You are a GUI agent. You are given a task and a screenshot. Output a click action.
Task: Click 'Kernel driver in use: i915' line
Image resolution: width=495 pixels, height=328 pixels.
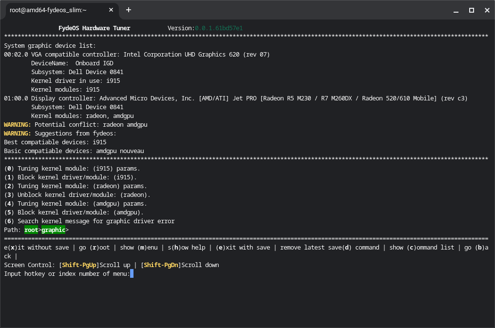click(76, 81)
